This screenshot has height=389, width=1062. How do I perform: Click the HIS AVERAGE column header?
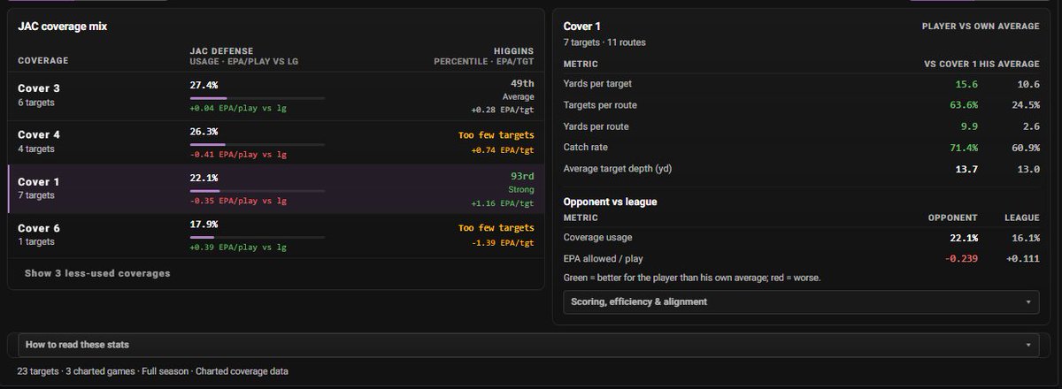(x=1011, y=64)
